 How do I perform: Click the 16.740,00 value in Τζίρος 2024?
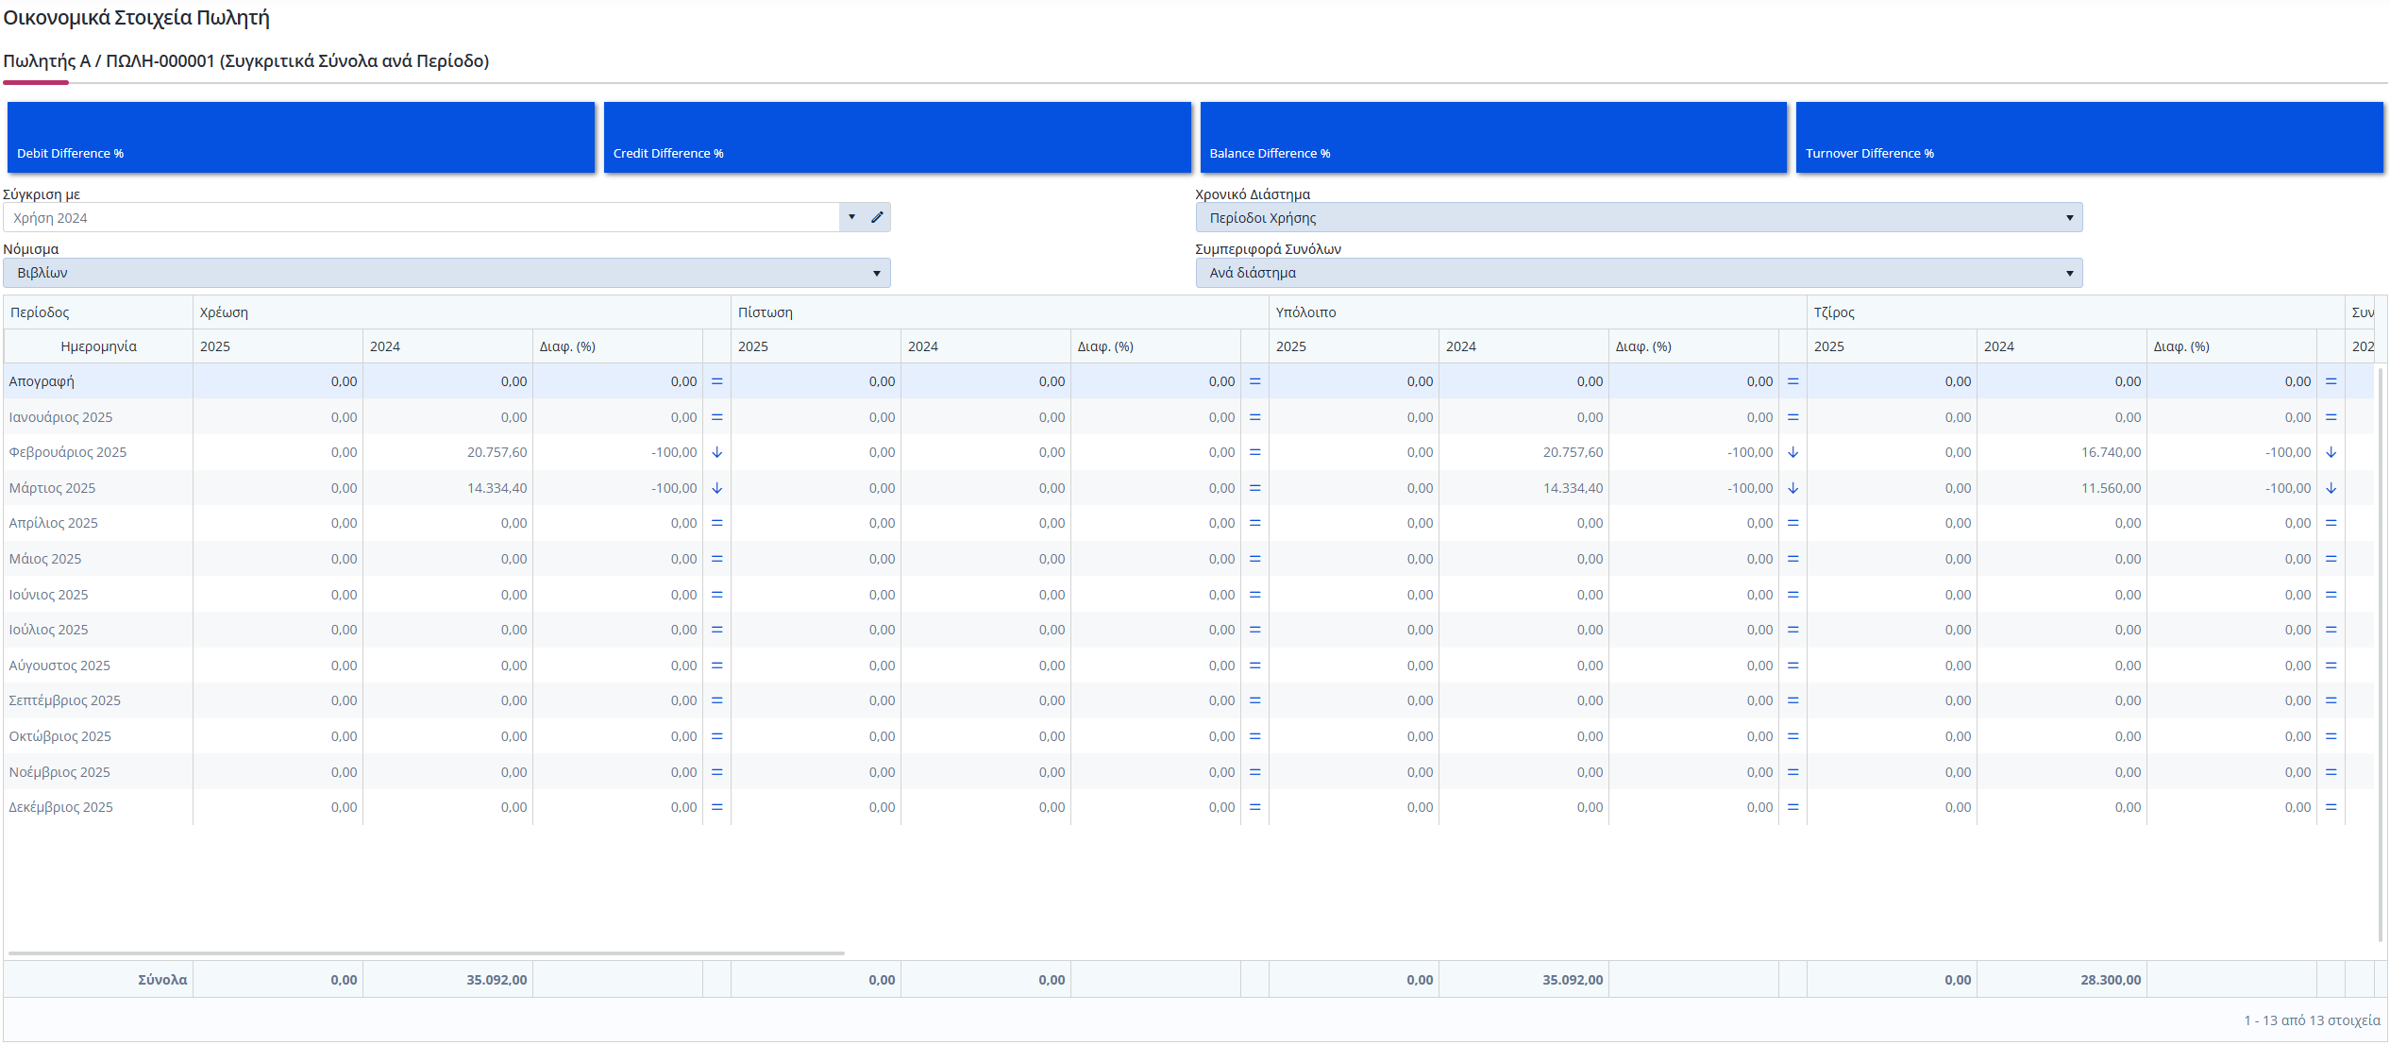pos(2111,452)
